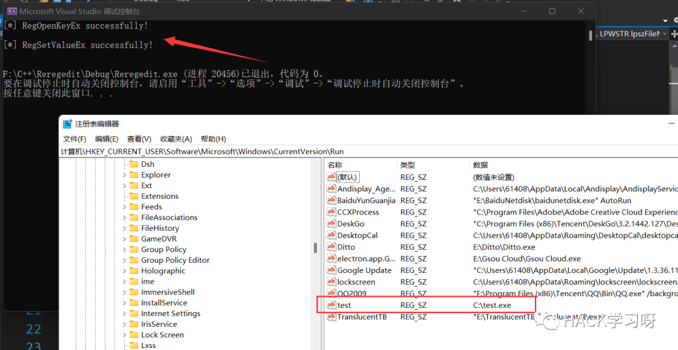Click the registry tree vertical scrollbar thumb

point(316,248)
